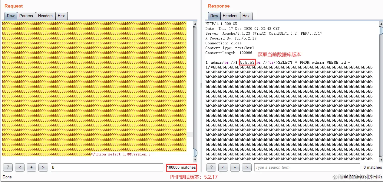The image size is (383, 182).
Task: Click Request scrollbar down arrow
Action: pos(195,160)
